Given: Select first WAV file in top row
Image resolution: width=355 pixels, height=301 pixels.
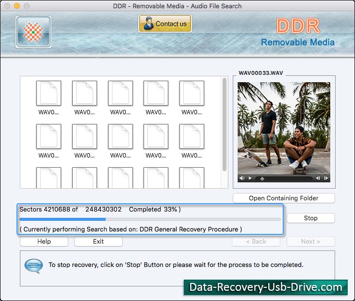Looking at the screenshot, I should click(x=48, y=98).
